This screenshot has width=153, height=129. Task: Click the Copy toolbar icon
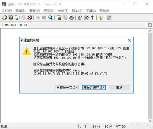coord(38,18)
